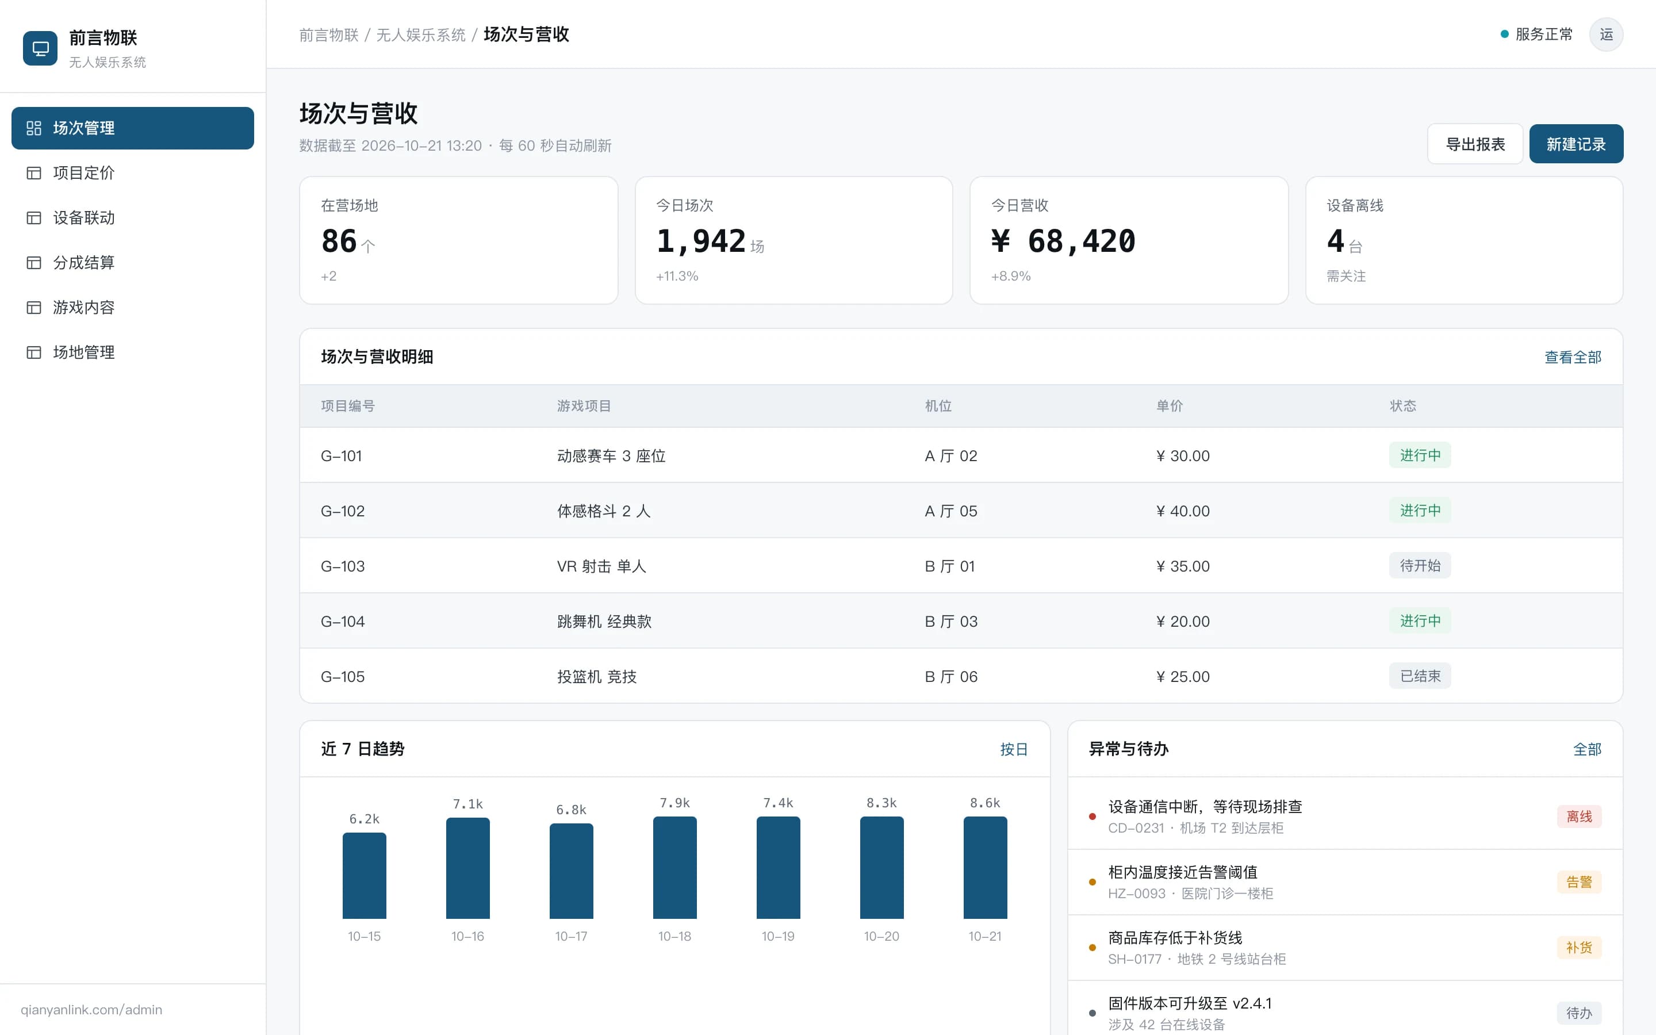Click the 进行中 badge on row G-102
Viewport: 1656px width, 1035px height.
coord(1420,511)
